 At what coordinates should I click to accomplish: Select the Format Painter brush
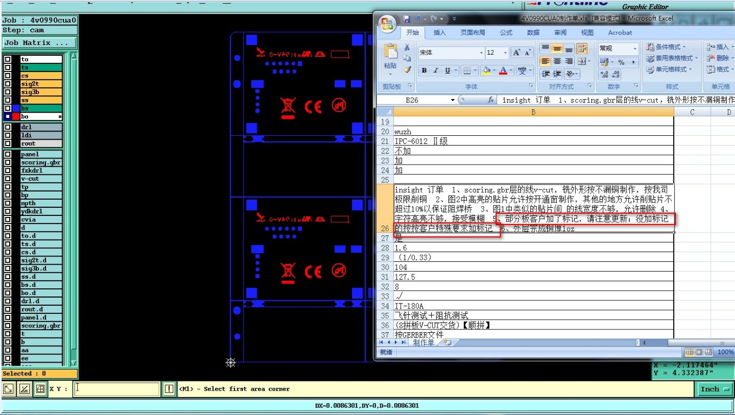coord(407,69)
